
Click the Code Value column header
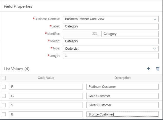pyautogui.click(x=46, y=78)
